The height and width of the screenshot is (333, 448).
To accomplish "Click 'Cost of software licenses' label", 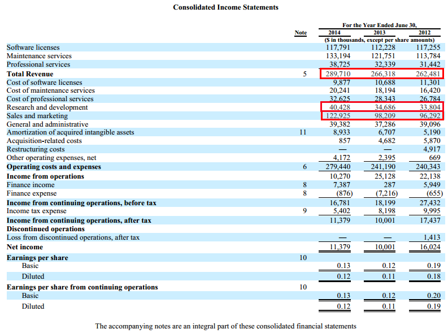I will (44, 83).
